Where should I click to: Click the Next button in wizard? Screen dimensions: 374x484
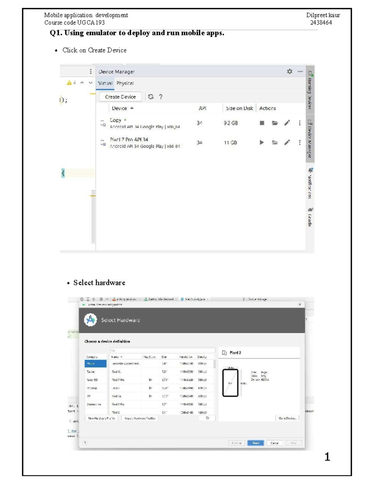(256, 443)
